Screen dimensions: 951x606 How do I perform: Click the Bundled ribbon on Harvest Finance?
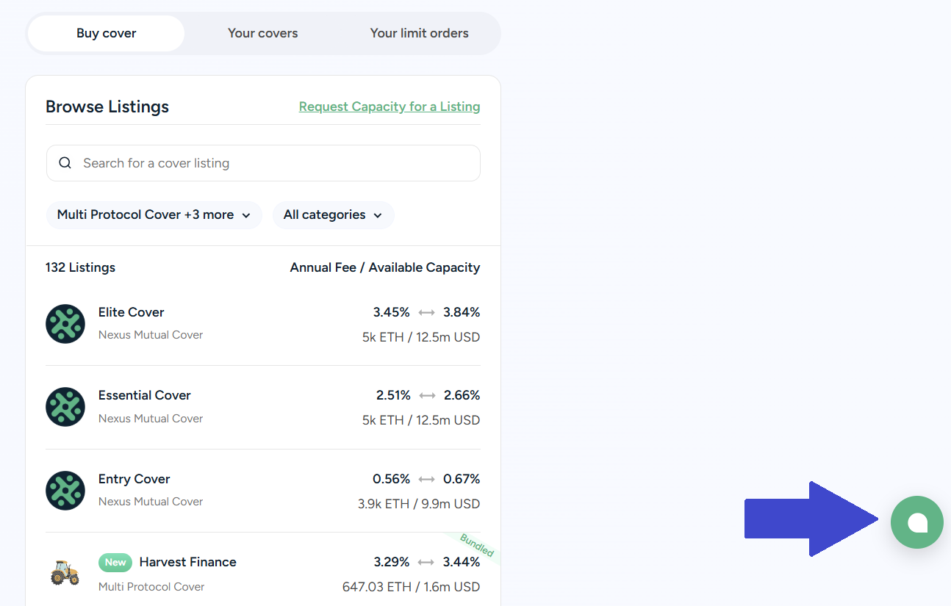[x=477, y=546]
